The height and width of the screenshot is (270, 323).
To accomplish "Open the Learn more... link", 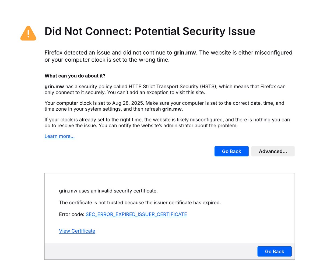I will [59, 136].
